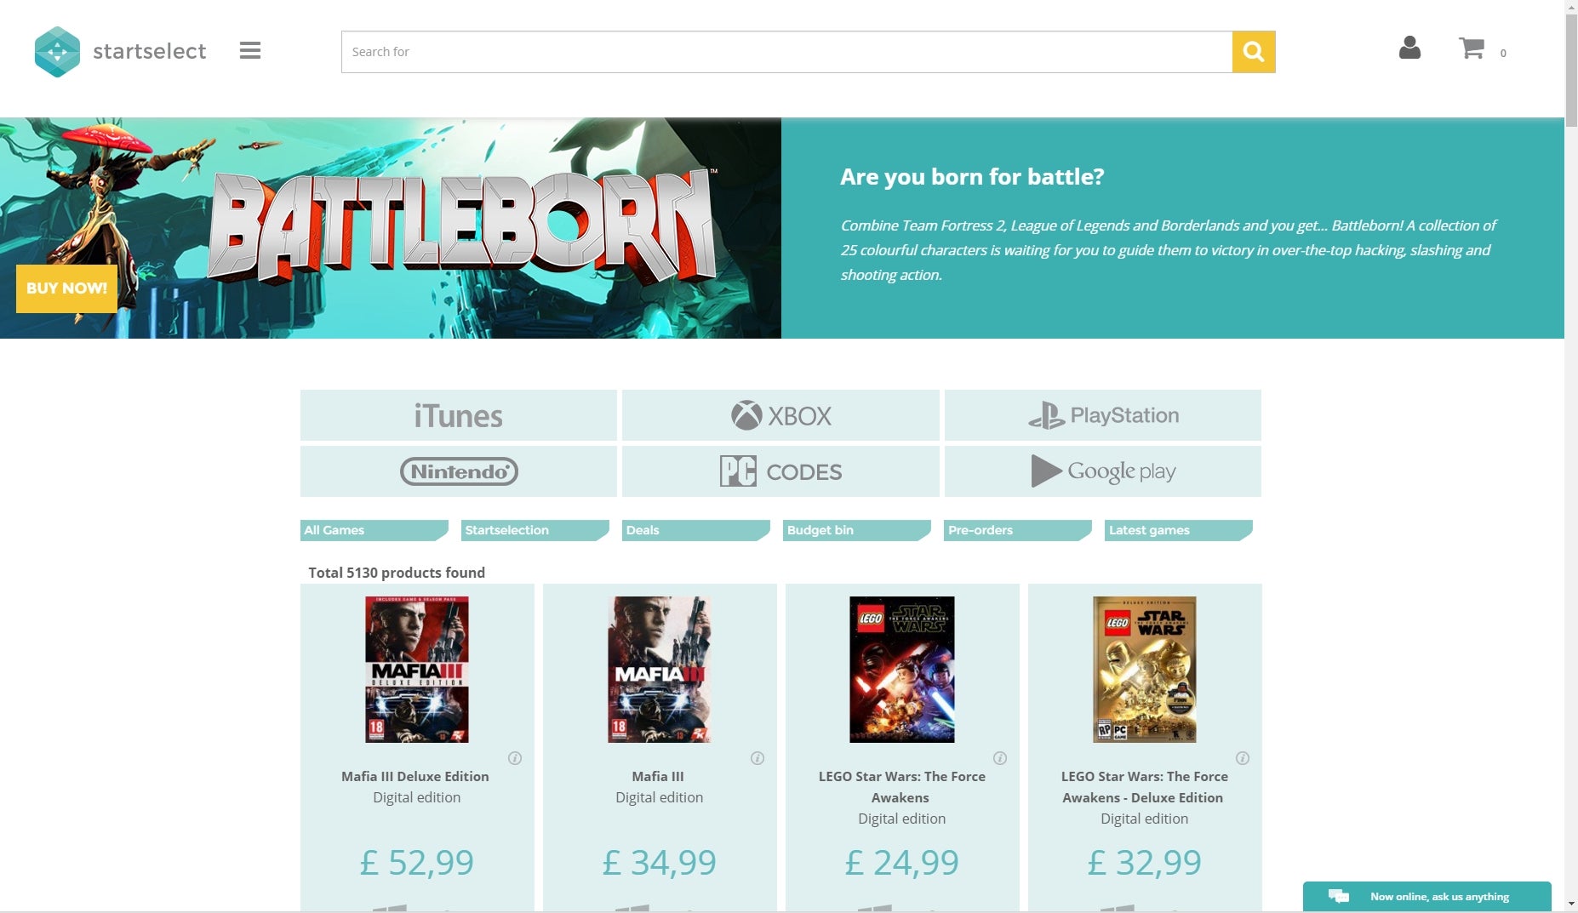
Task: Click the page vertical scrollbar
Action: pos(1571,456)
